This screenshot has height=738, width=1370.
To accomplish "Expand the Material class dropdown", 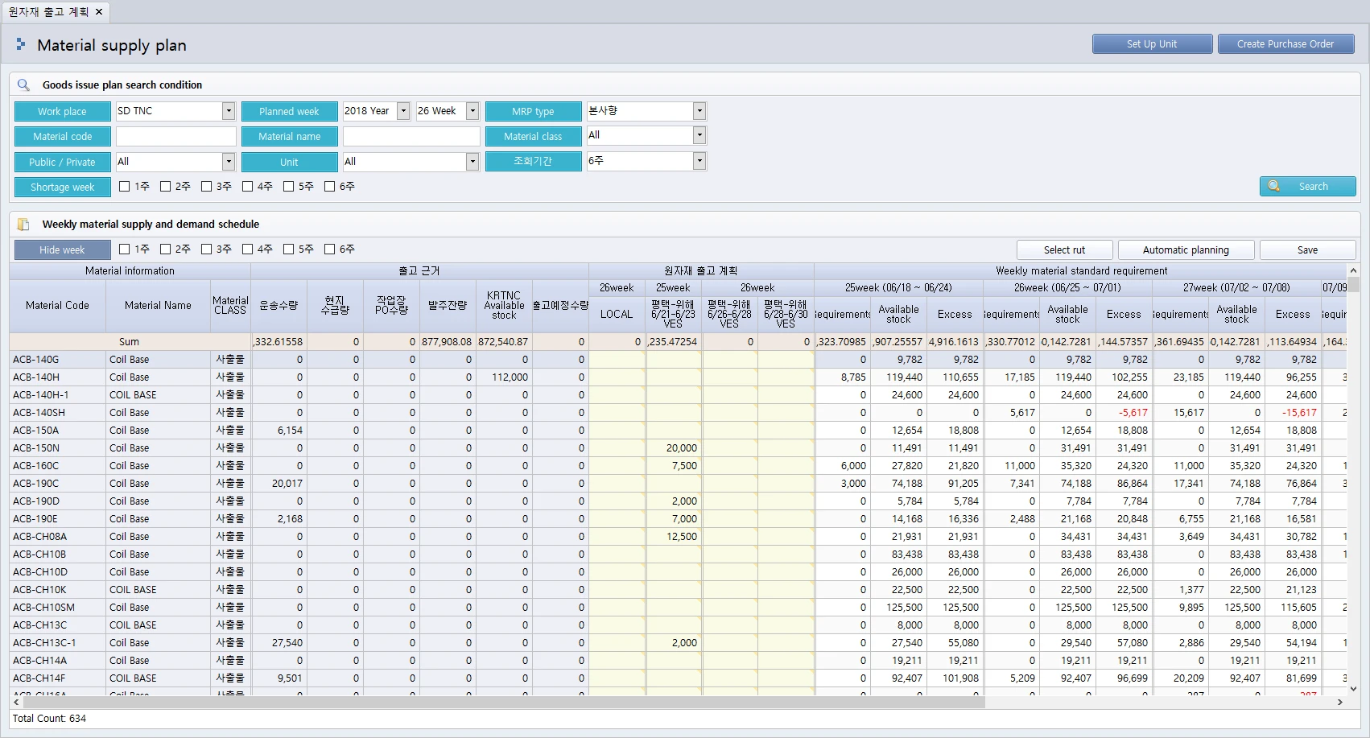I will click(x=699, y=135).
